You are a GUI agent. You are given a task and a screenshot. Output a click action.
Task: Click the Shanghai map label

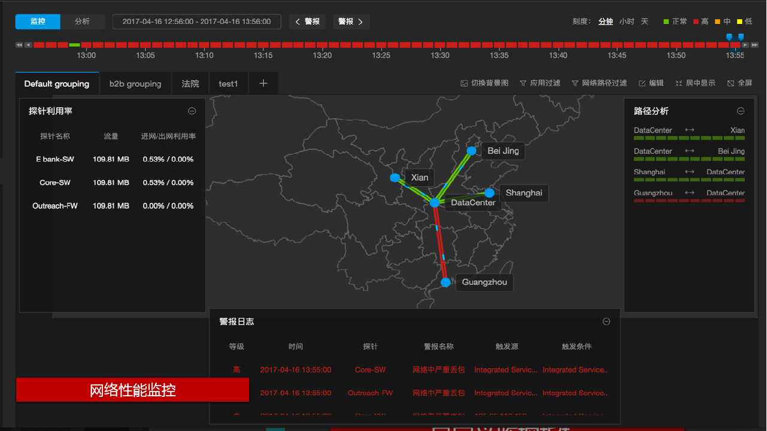tap(524, 193)
